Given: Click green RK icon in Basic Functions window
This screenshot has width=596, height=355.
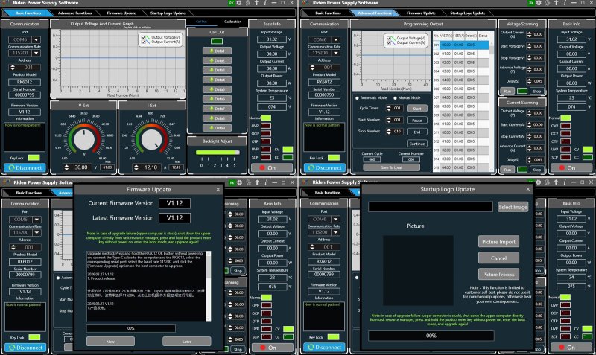Looking at the screenshot, I should 231,3.
